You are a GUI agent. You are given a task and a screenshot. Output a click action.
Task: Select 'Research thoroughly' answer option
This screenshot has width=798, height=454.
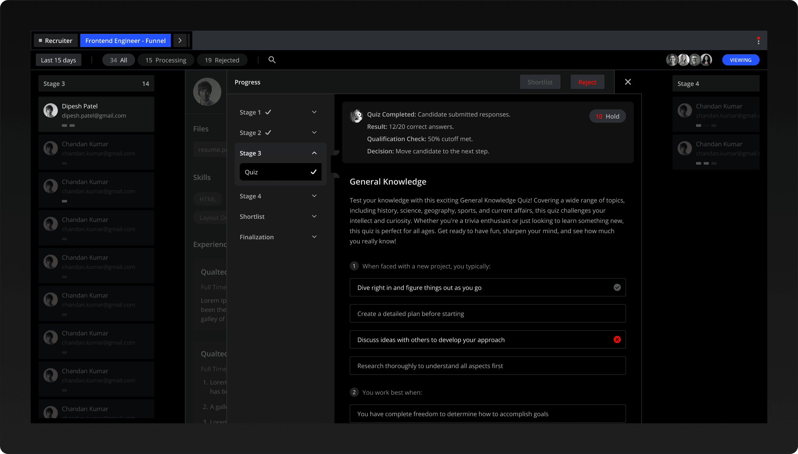click(x=487, y=366)
